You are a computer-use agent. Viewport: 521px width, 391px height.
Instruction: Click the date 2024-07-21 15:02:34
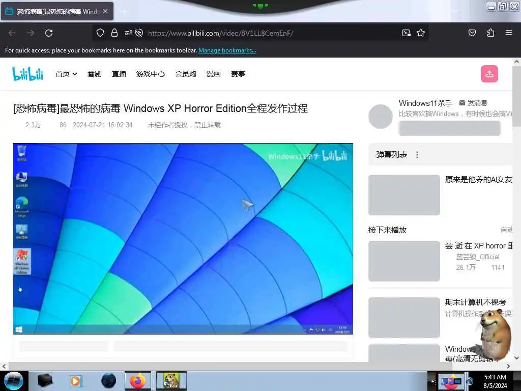coord(102,125)
